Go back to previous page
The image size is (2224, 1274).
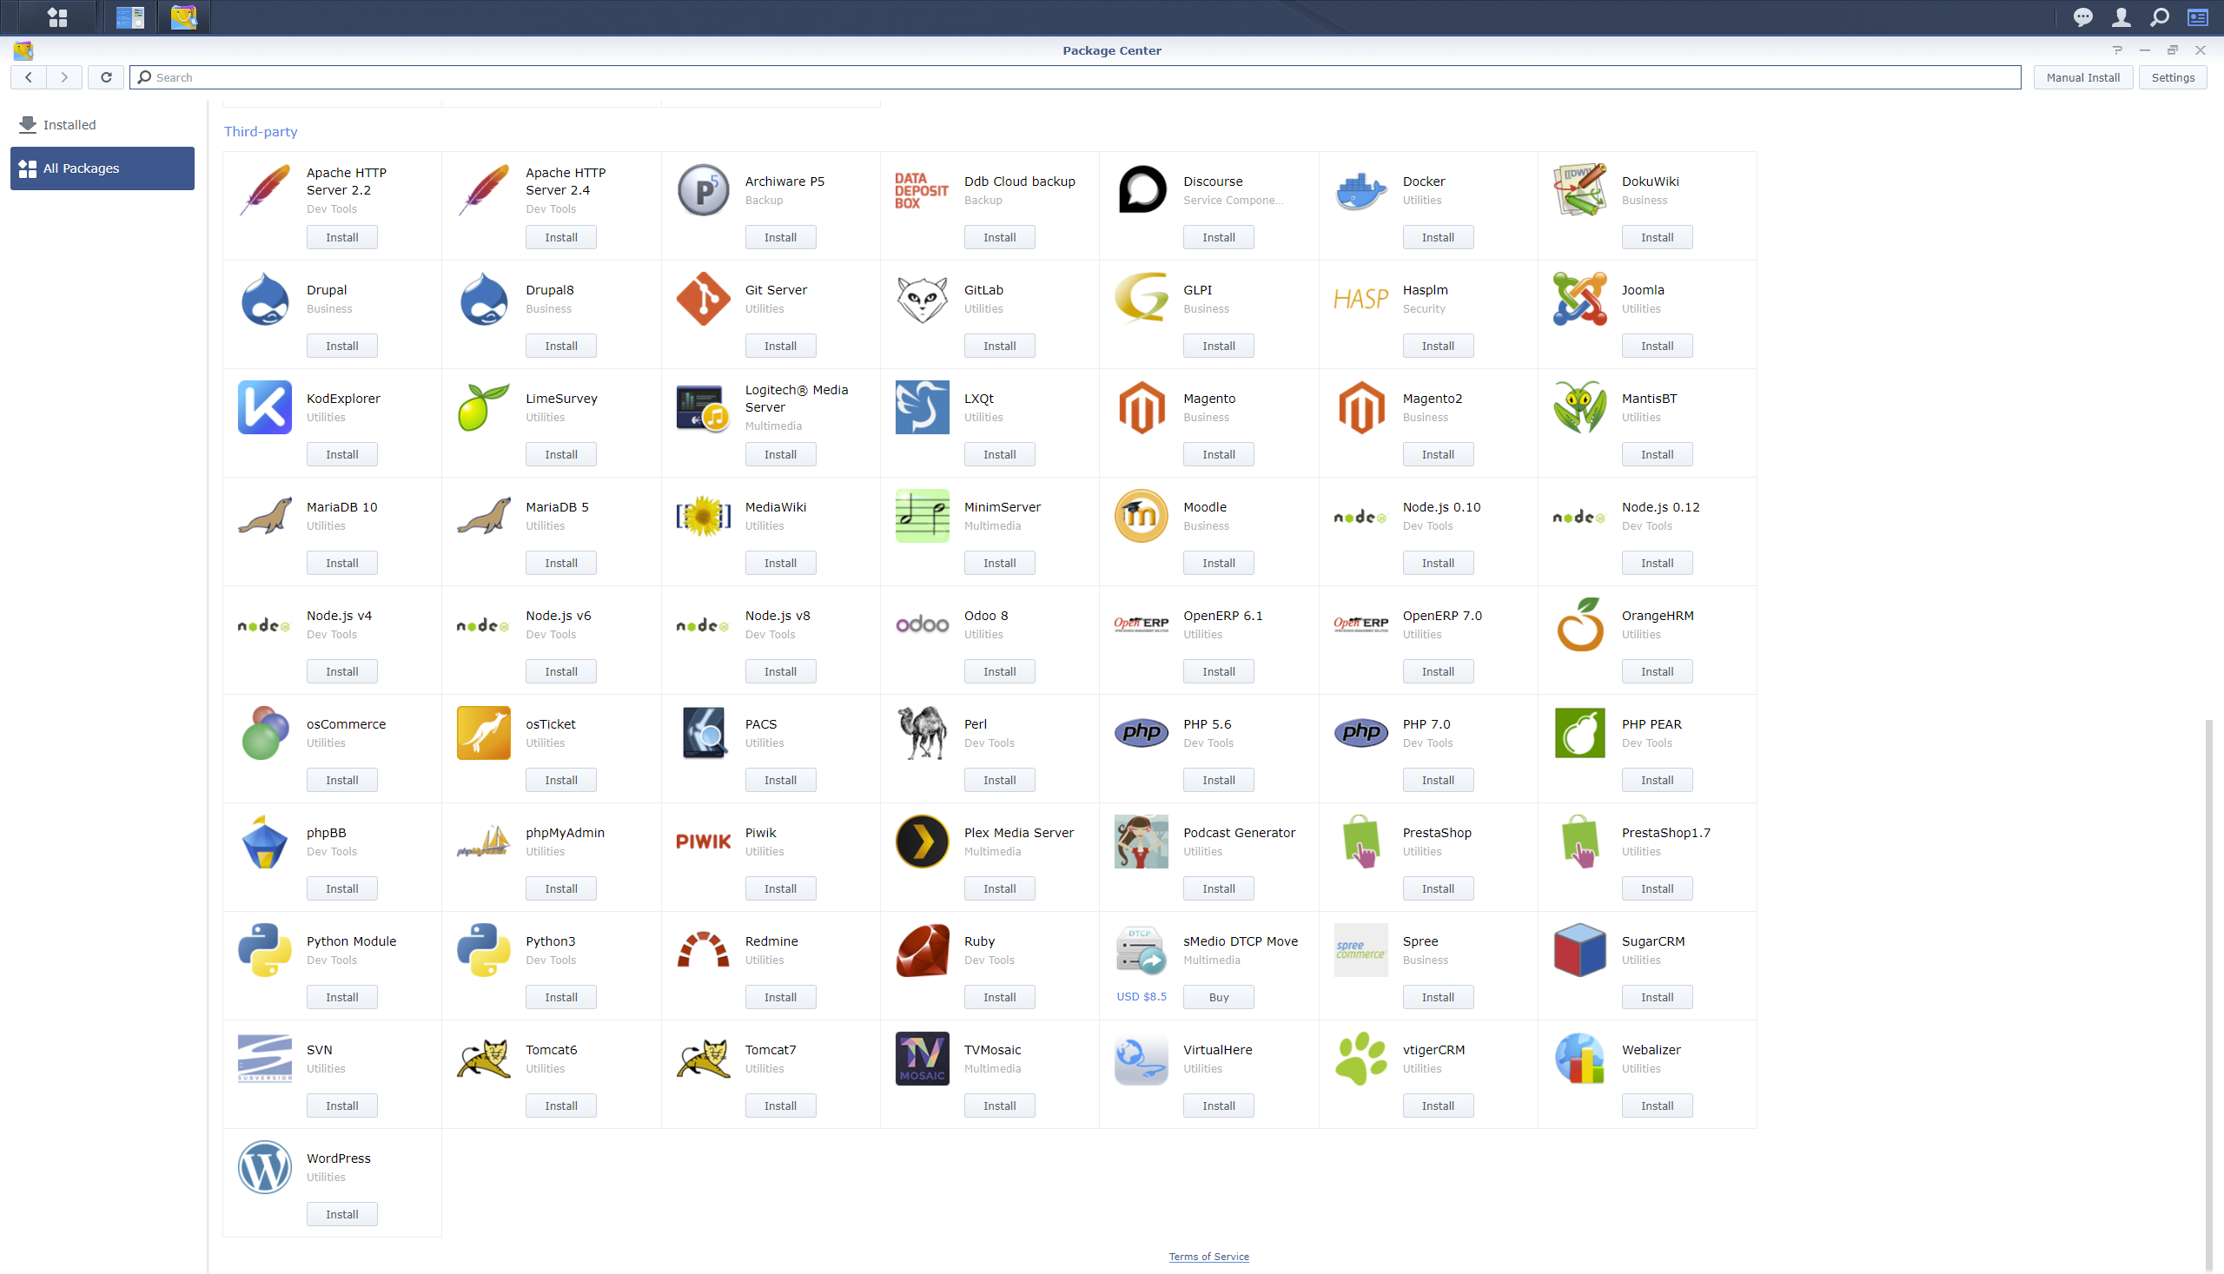click(29, 77)
